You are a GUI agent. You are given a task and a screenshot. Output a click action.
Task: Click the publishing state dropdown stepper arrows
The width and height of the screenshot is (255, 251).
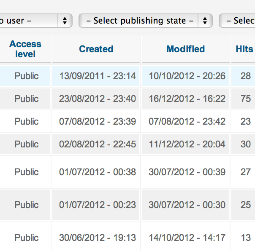pyautogui.click(x=205, y=21)
